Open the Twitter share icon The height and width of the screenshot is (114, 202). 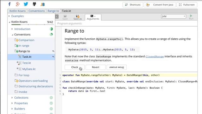[x=26, y=4]
